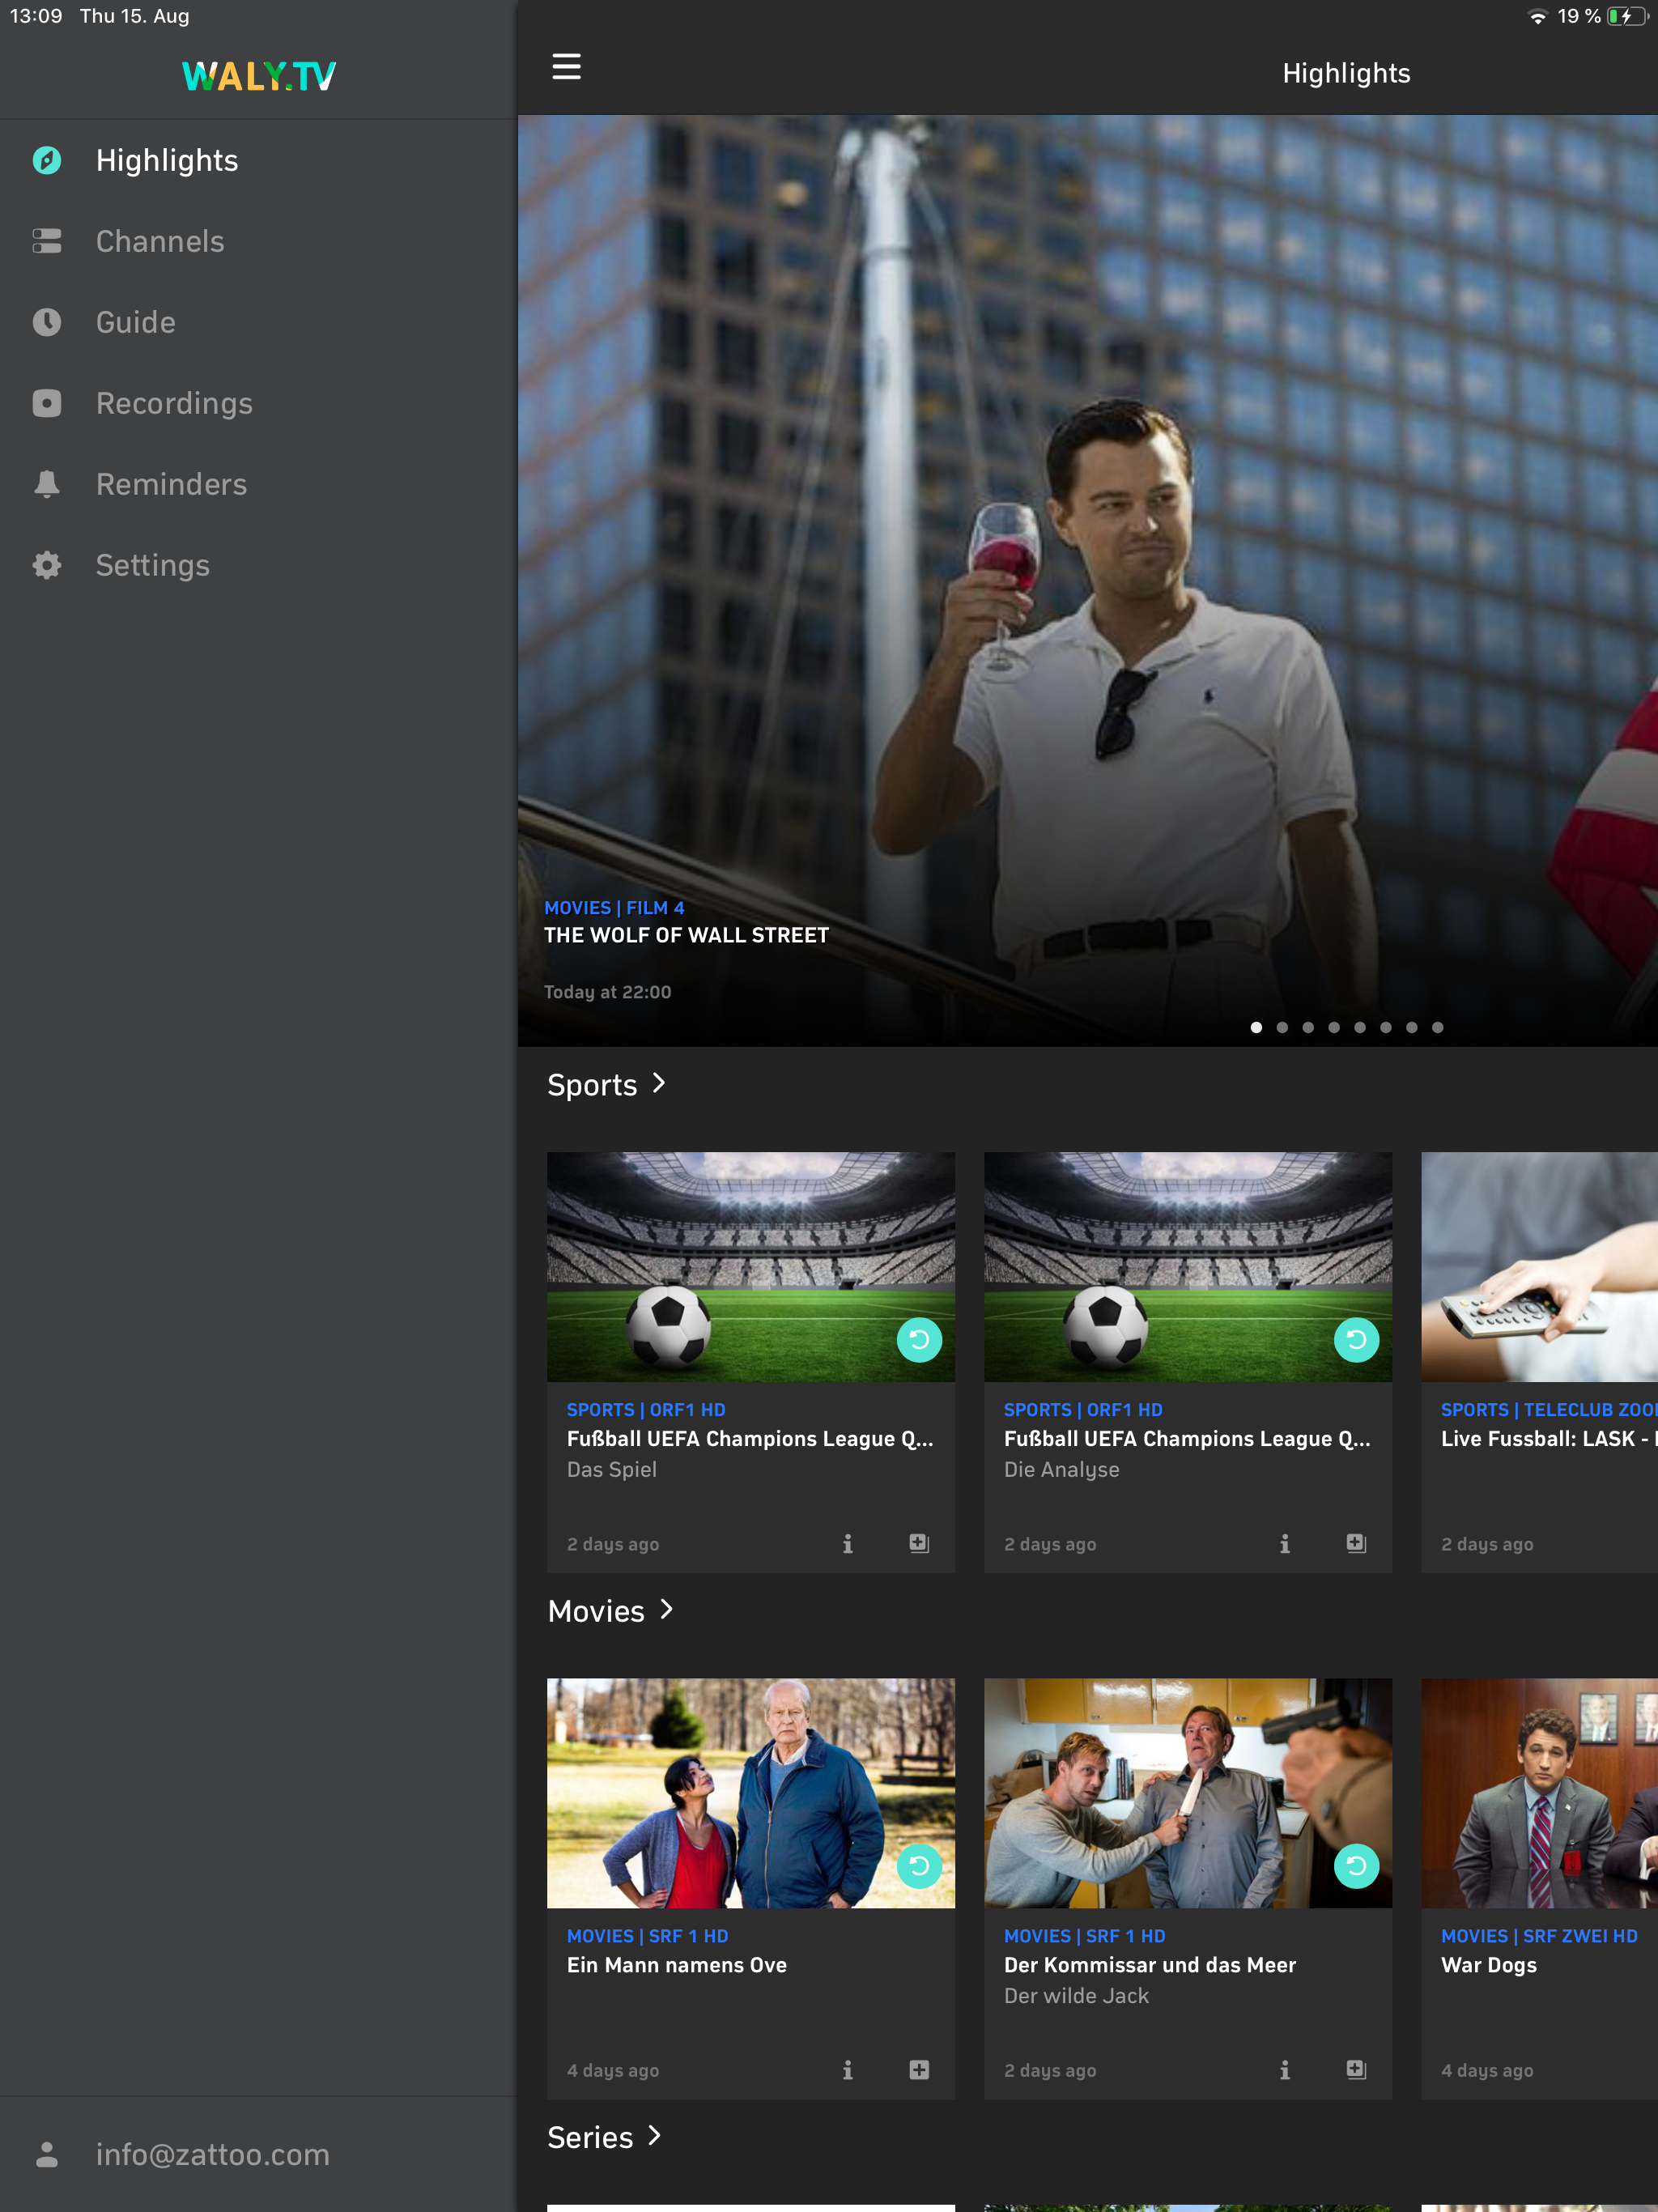Select last carousel page dot

[1437, 1027]
